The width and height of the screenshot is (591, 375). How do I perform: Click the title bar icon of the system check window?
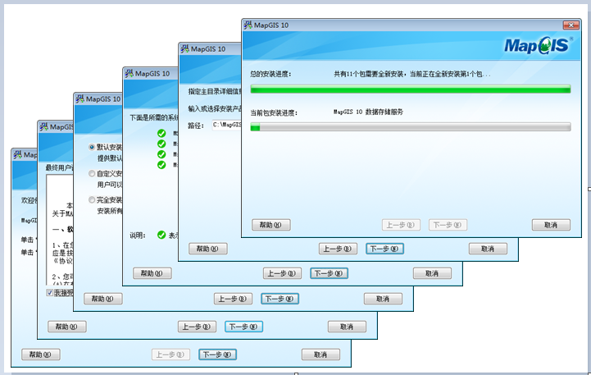tap(129, 73)
